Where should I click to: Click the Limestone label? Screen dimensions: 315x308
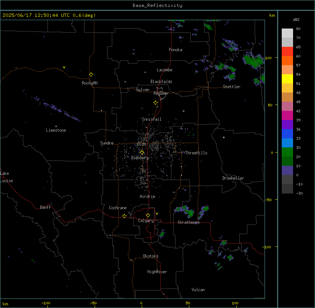point(56,130)
